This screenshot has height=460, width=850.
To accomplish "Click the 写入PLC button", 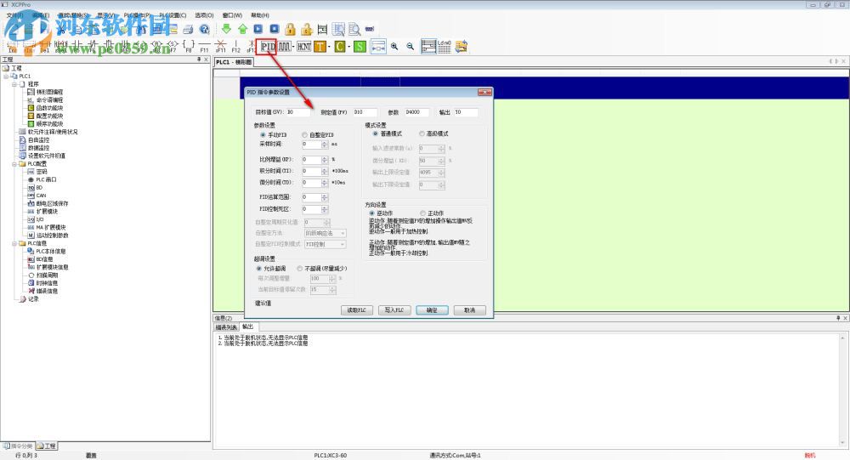I will pyautogui.click(x=394, y=310).
